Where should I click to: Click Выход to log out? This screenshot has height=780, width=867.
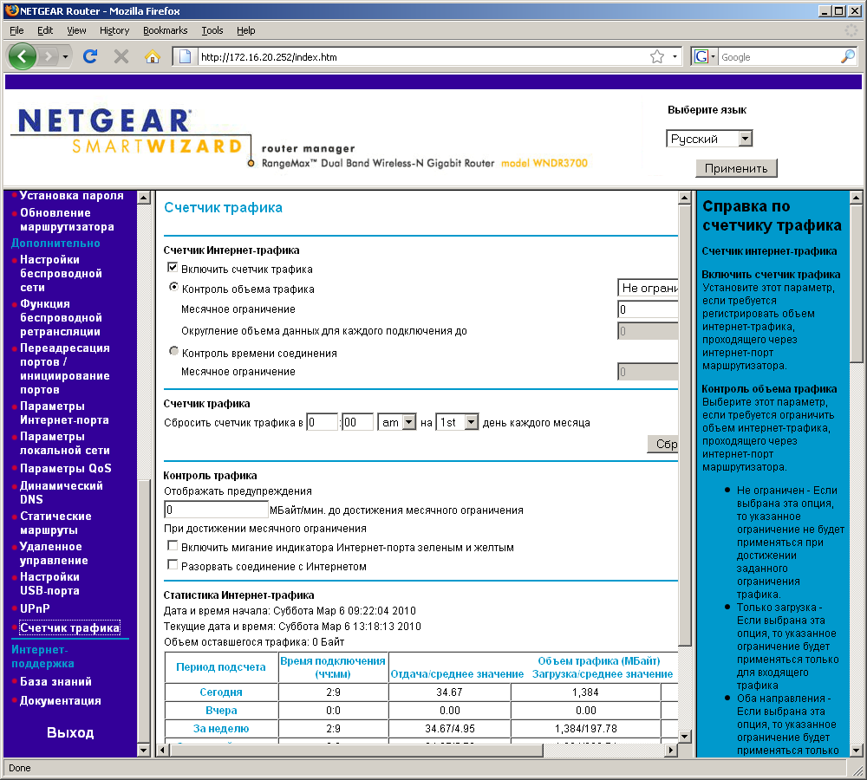pyautogui.click(x=70, y=732)
